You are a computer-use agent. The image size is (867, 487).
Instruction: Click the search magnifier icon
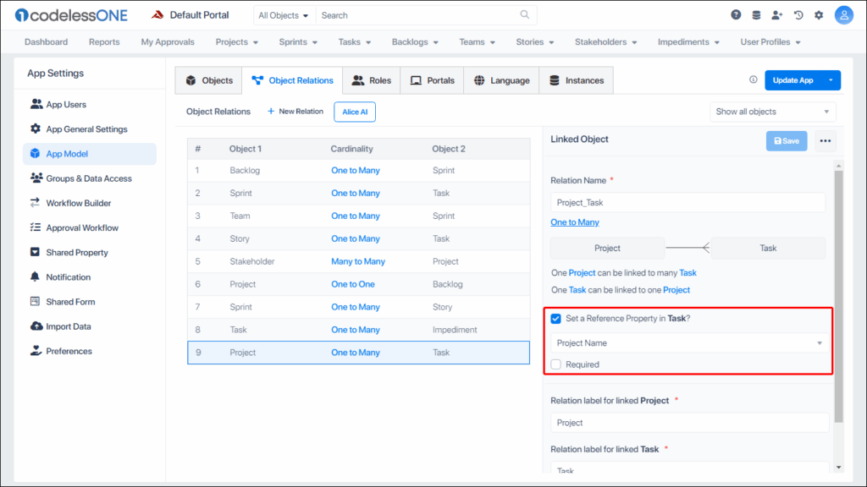[525, 15]
